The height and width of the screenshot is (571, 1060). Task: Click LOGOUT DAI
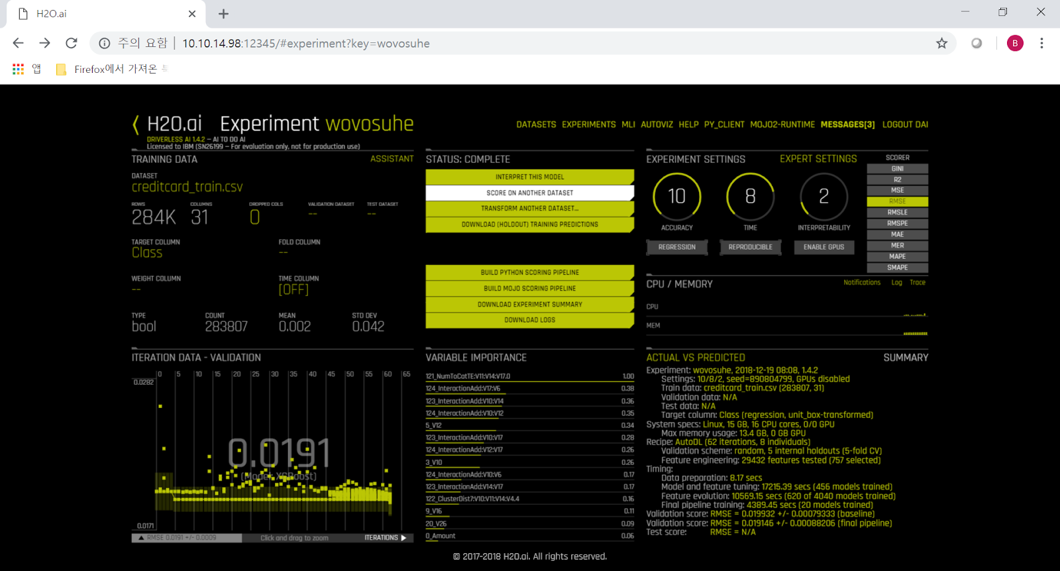(905, 125)
